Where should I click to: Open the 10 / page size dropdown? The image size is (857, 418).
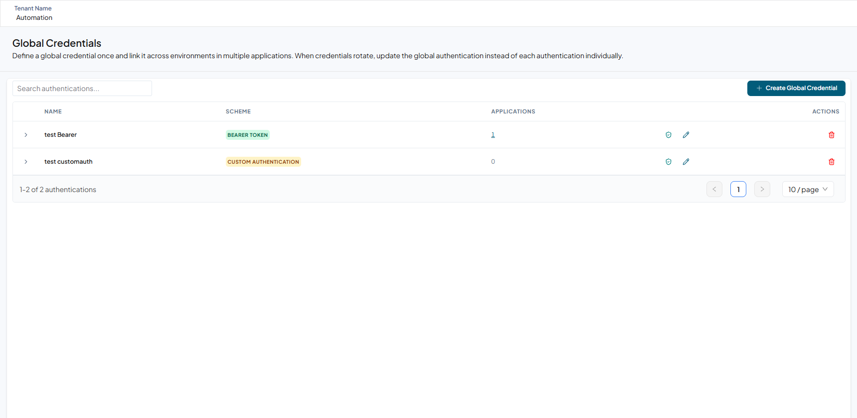(808, 189)
